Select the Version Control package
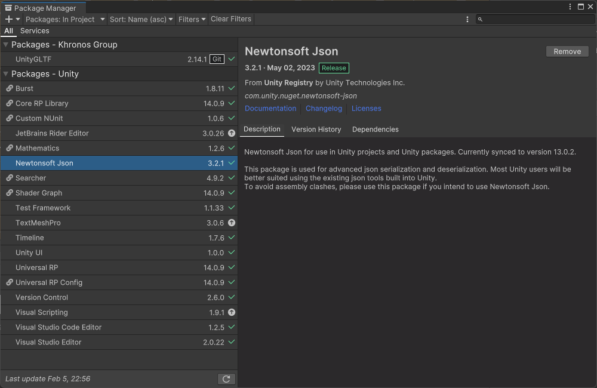This screenshot has height=388, width=597. (119, 297)
